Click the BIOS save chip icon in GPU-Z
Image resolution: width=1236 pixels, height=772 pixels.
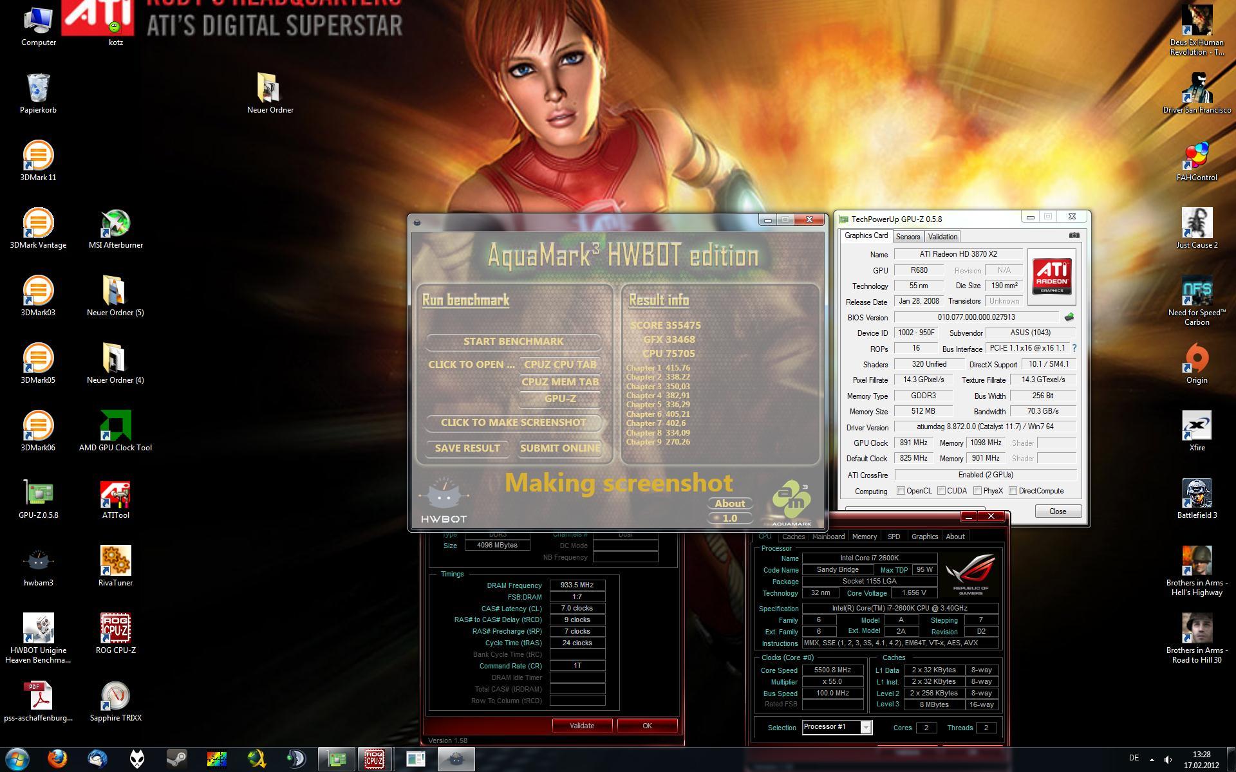(x=1069, y=317)
